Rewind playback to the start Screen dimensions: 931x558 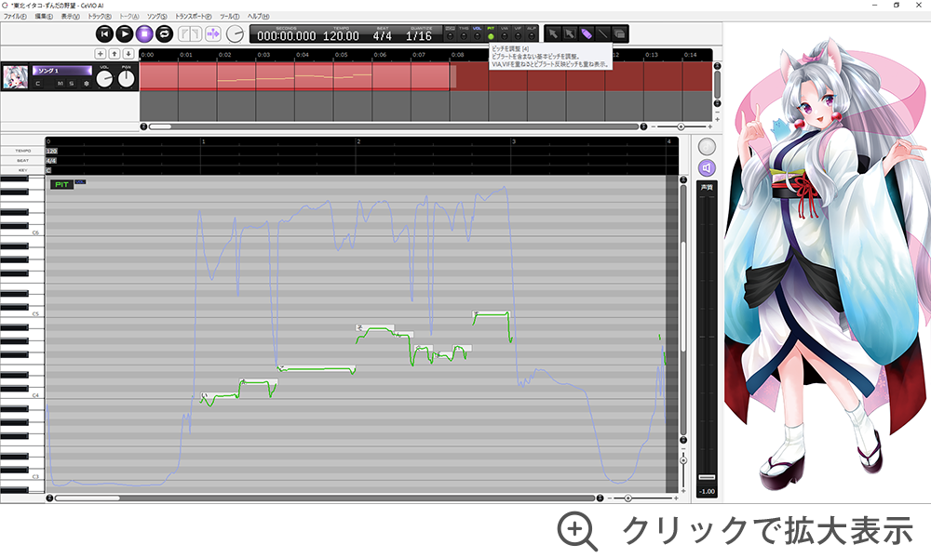pyautogui.click(x=104, y=34)
